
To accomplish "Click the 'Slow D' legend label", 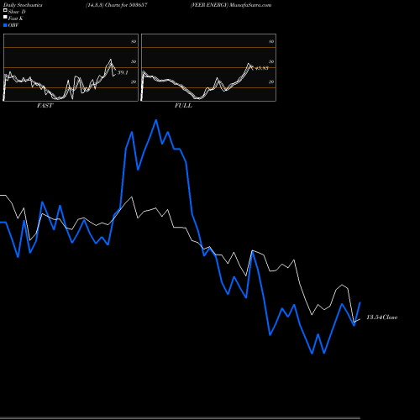I will (17, 12).
